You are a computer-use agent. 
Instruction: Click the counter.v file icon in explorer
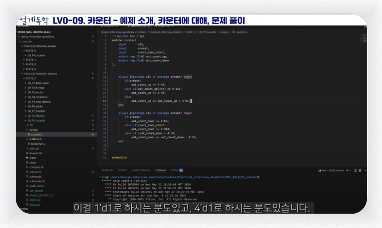coord(29,134)
